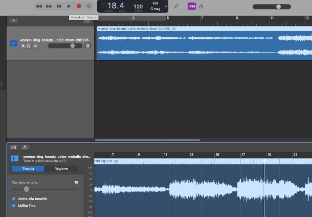Select the woman-sing-beauty track name
312x217 pixels.
point(54,40)
